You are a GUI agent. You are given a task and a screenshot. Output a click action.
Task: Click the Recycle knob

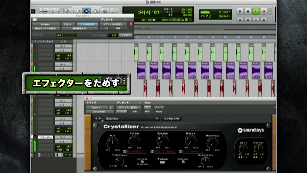(212, 143)
